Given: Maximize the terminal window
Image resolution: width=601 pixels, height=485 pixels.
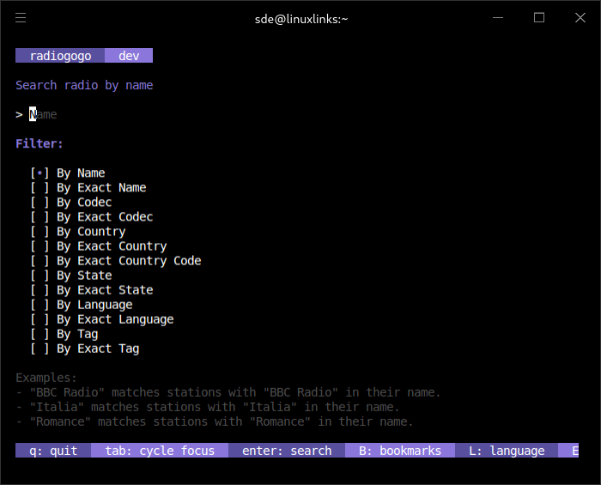Looking at the screenshot, I should coord(539,18).
